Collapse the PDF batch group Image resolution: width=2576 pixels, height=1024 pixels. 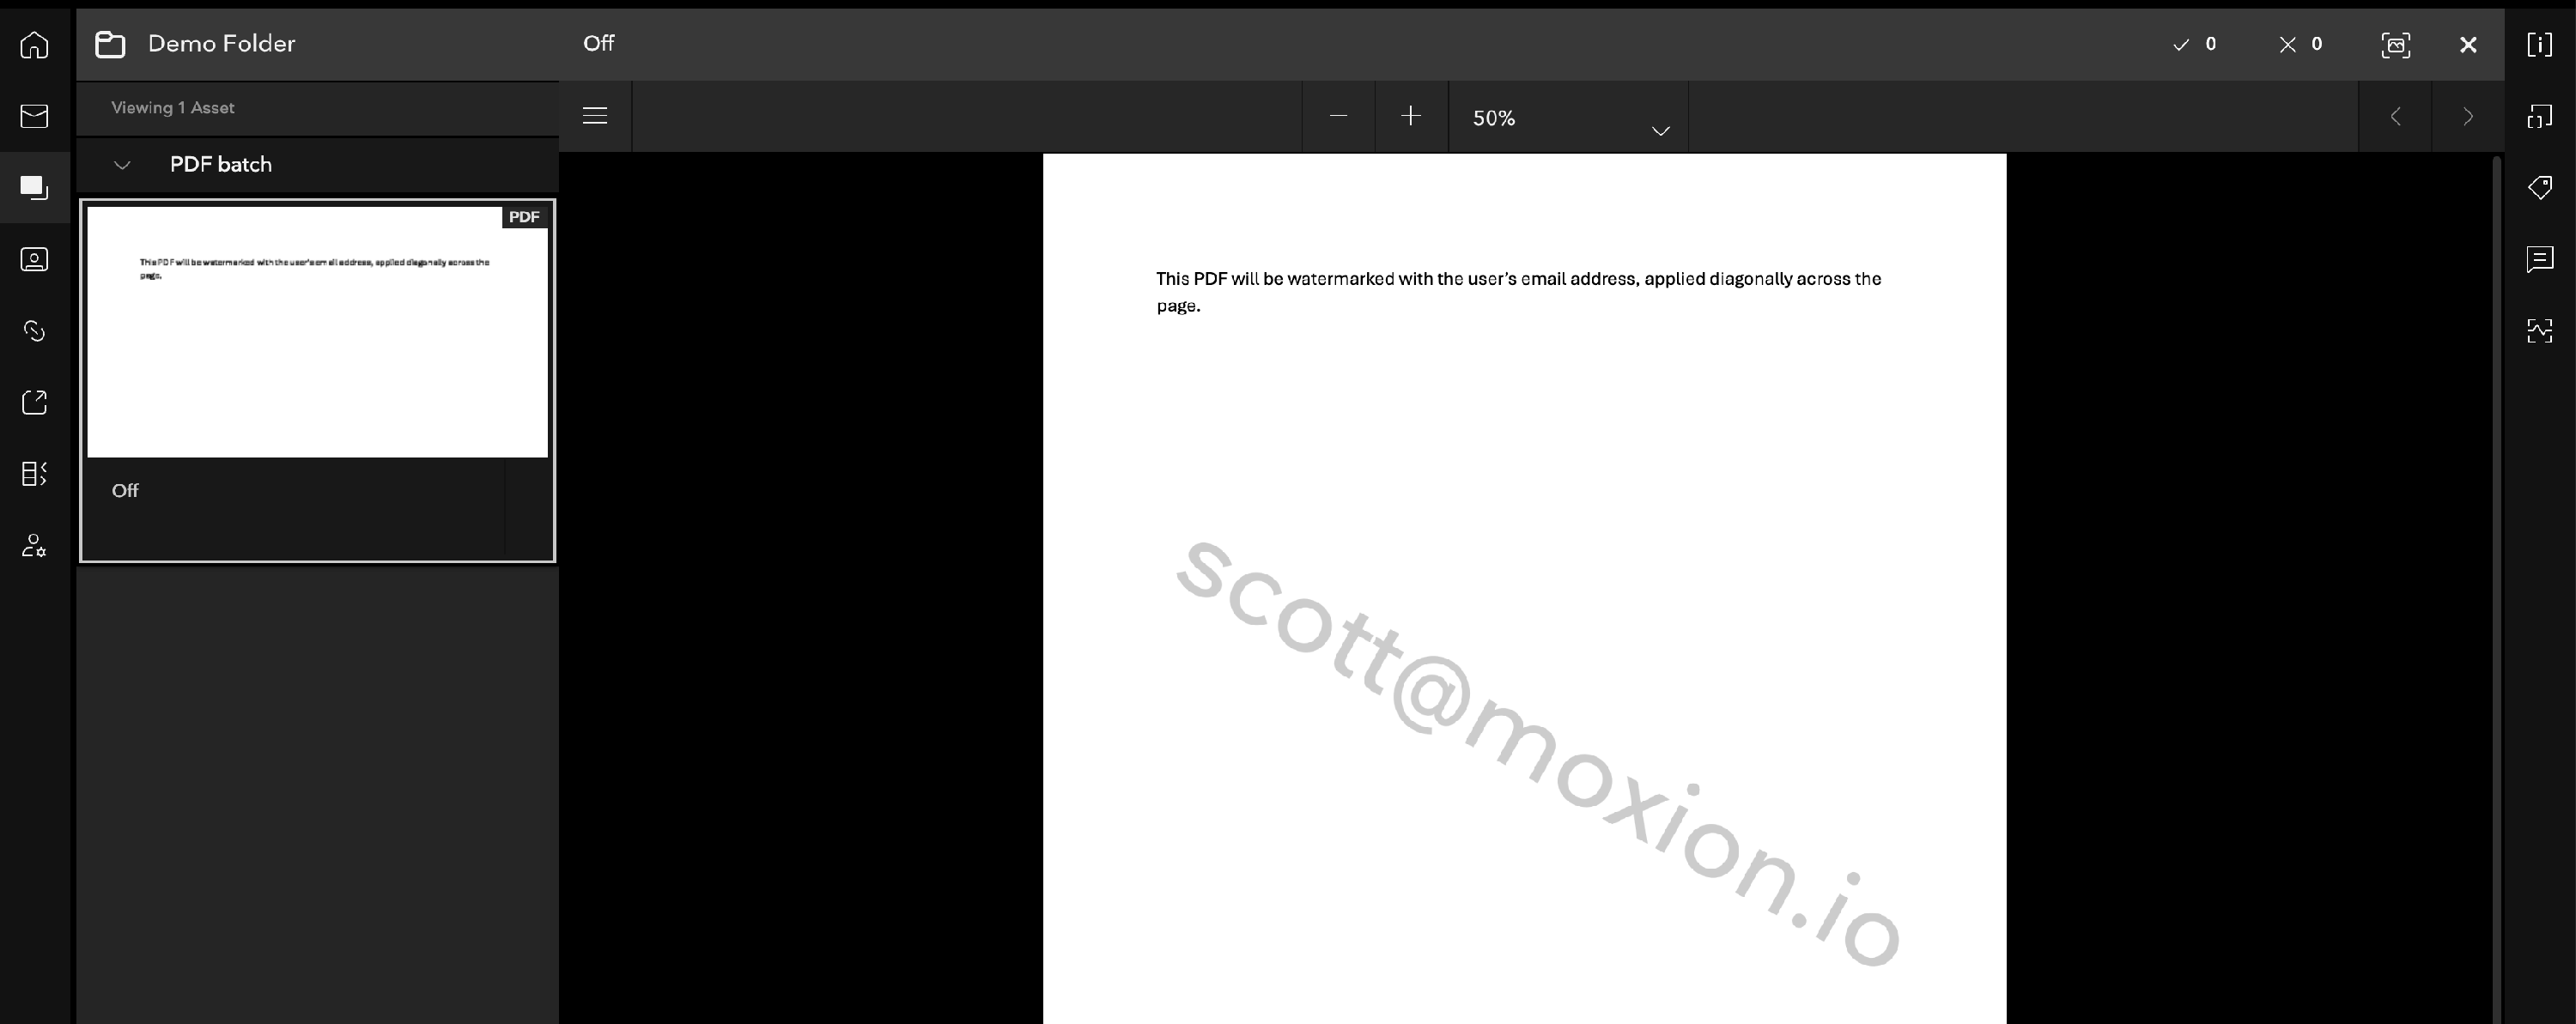click(x=122, y=165)
